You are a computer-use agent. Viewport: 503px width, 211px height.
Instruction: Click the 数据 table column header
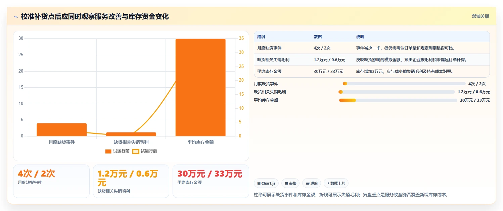318,37
